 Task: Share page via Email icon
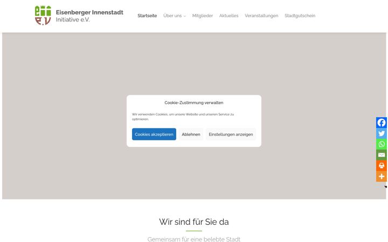pyautogui.click(x=382, y=155)
